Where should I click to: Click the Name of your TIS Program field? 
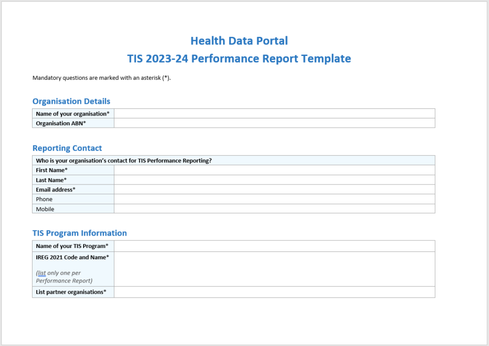[274, 246]
